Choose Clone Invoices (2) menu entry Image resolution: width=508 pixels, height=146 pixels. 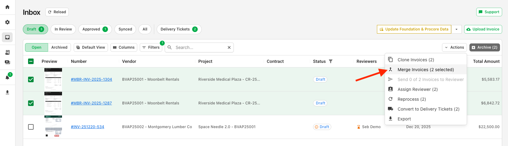pos(426,60)
